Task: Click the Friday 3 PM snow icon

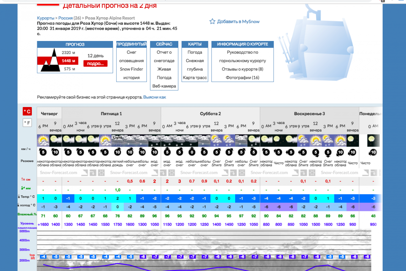Action: (x=130, y=140)
